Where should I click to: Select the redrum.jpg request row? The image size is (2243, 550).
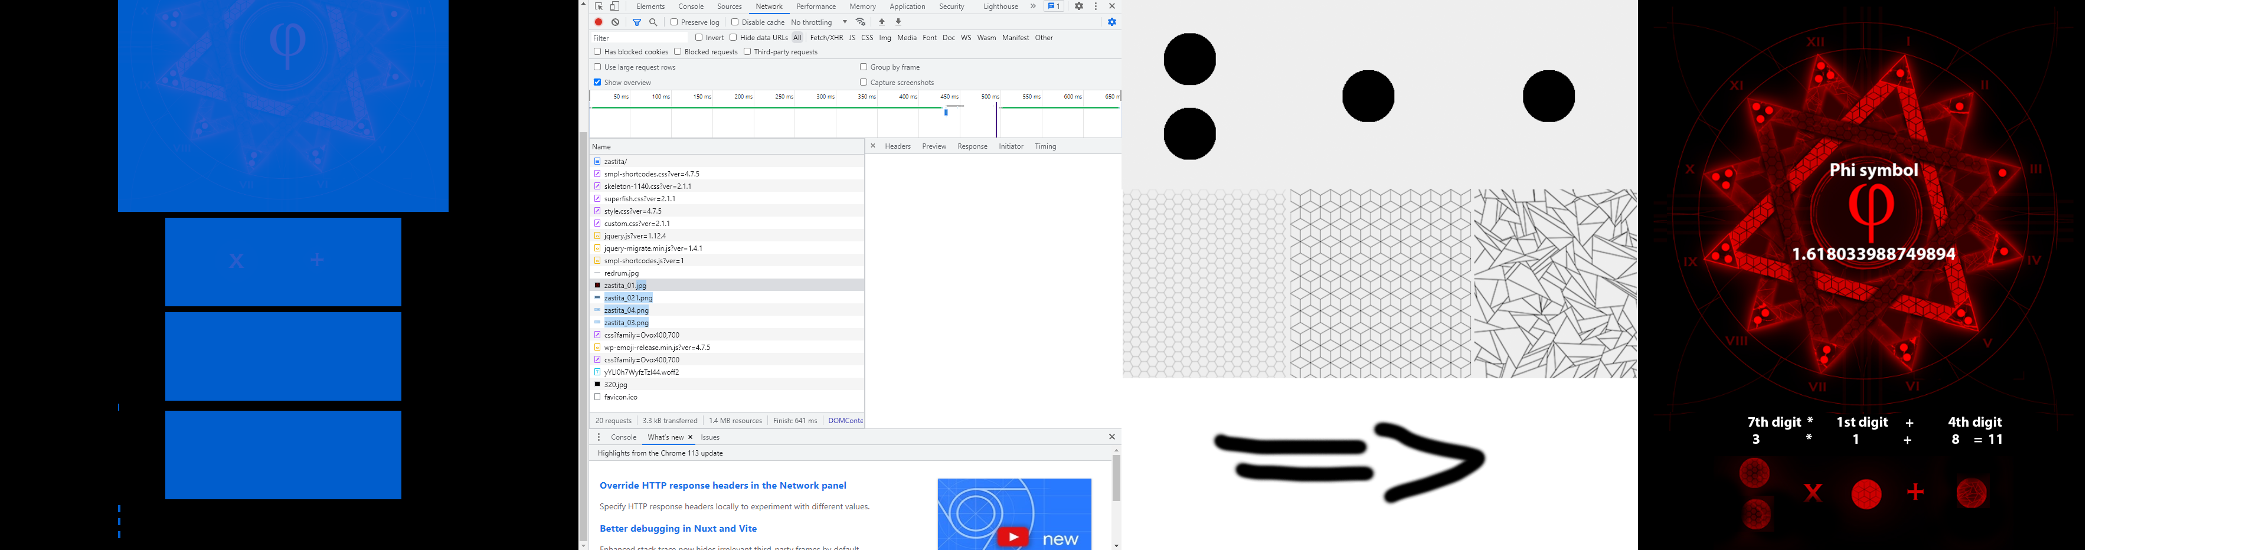pyautogui.click(x=727, y=273)
